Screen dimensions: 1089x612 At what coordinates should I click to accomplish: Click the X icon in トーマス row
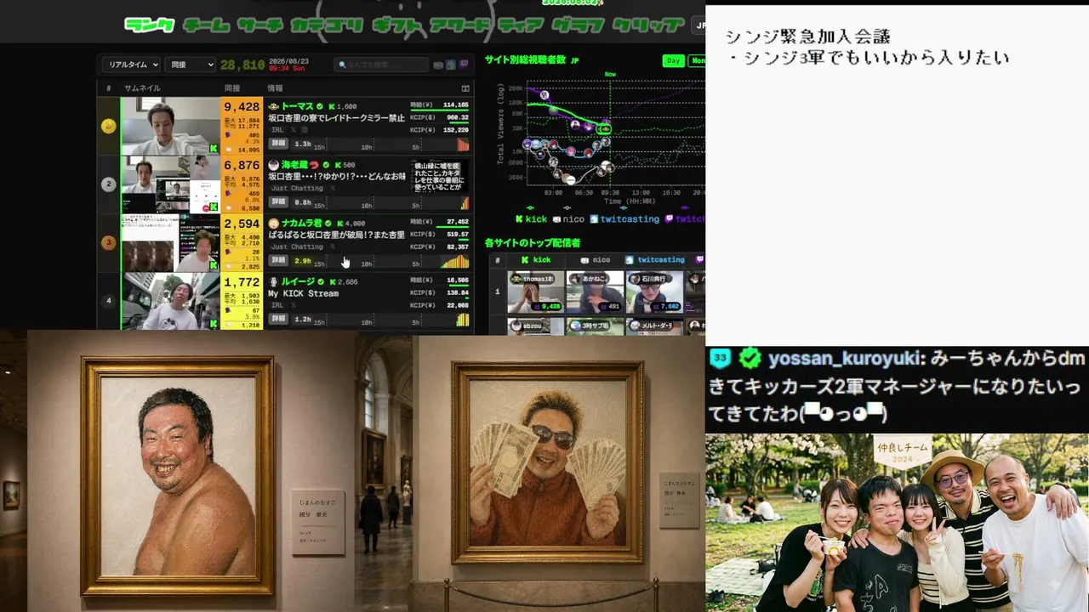294,130
